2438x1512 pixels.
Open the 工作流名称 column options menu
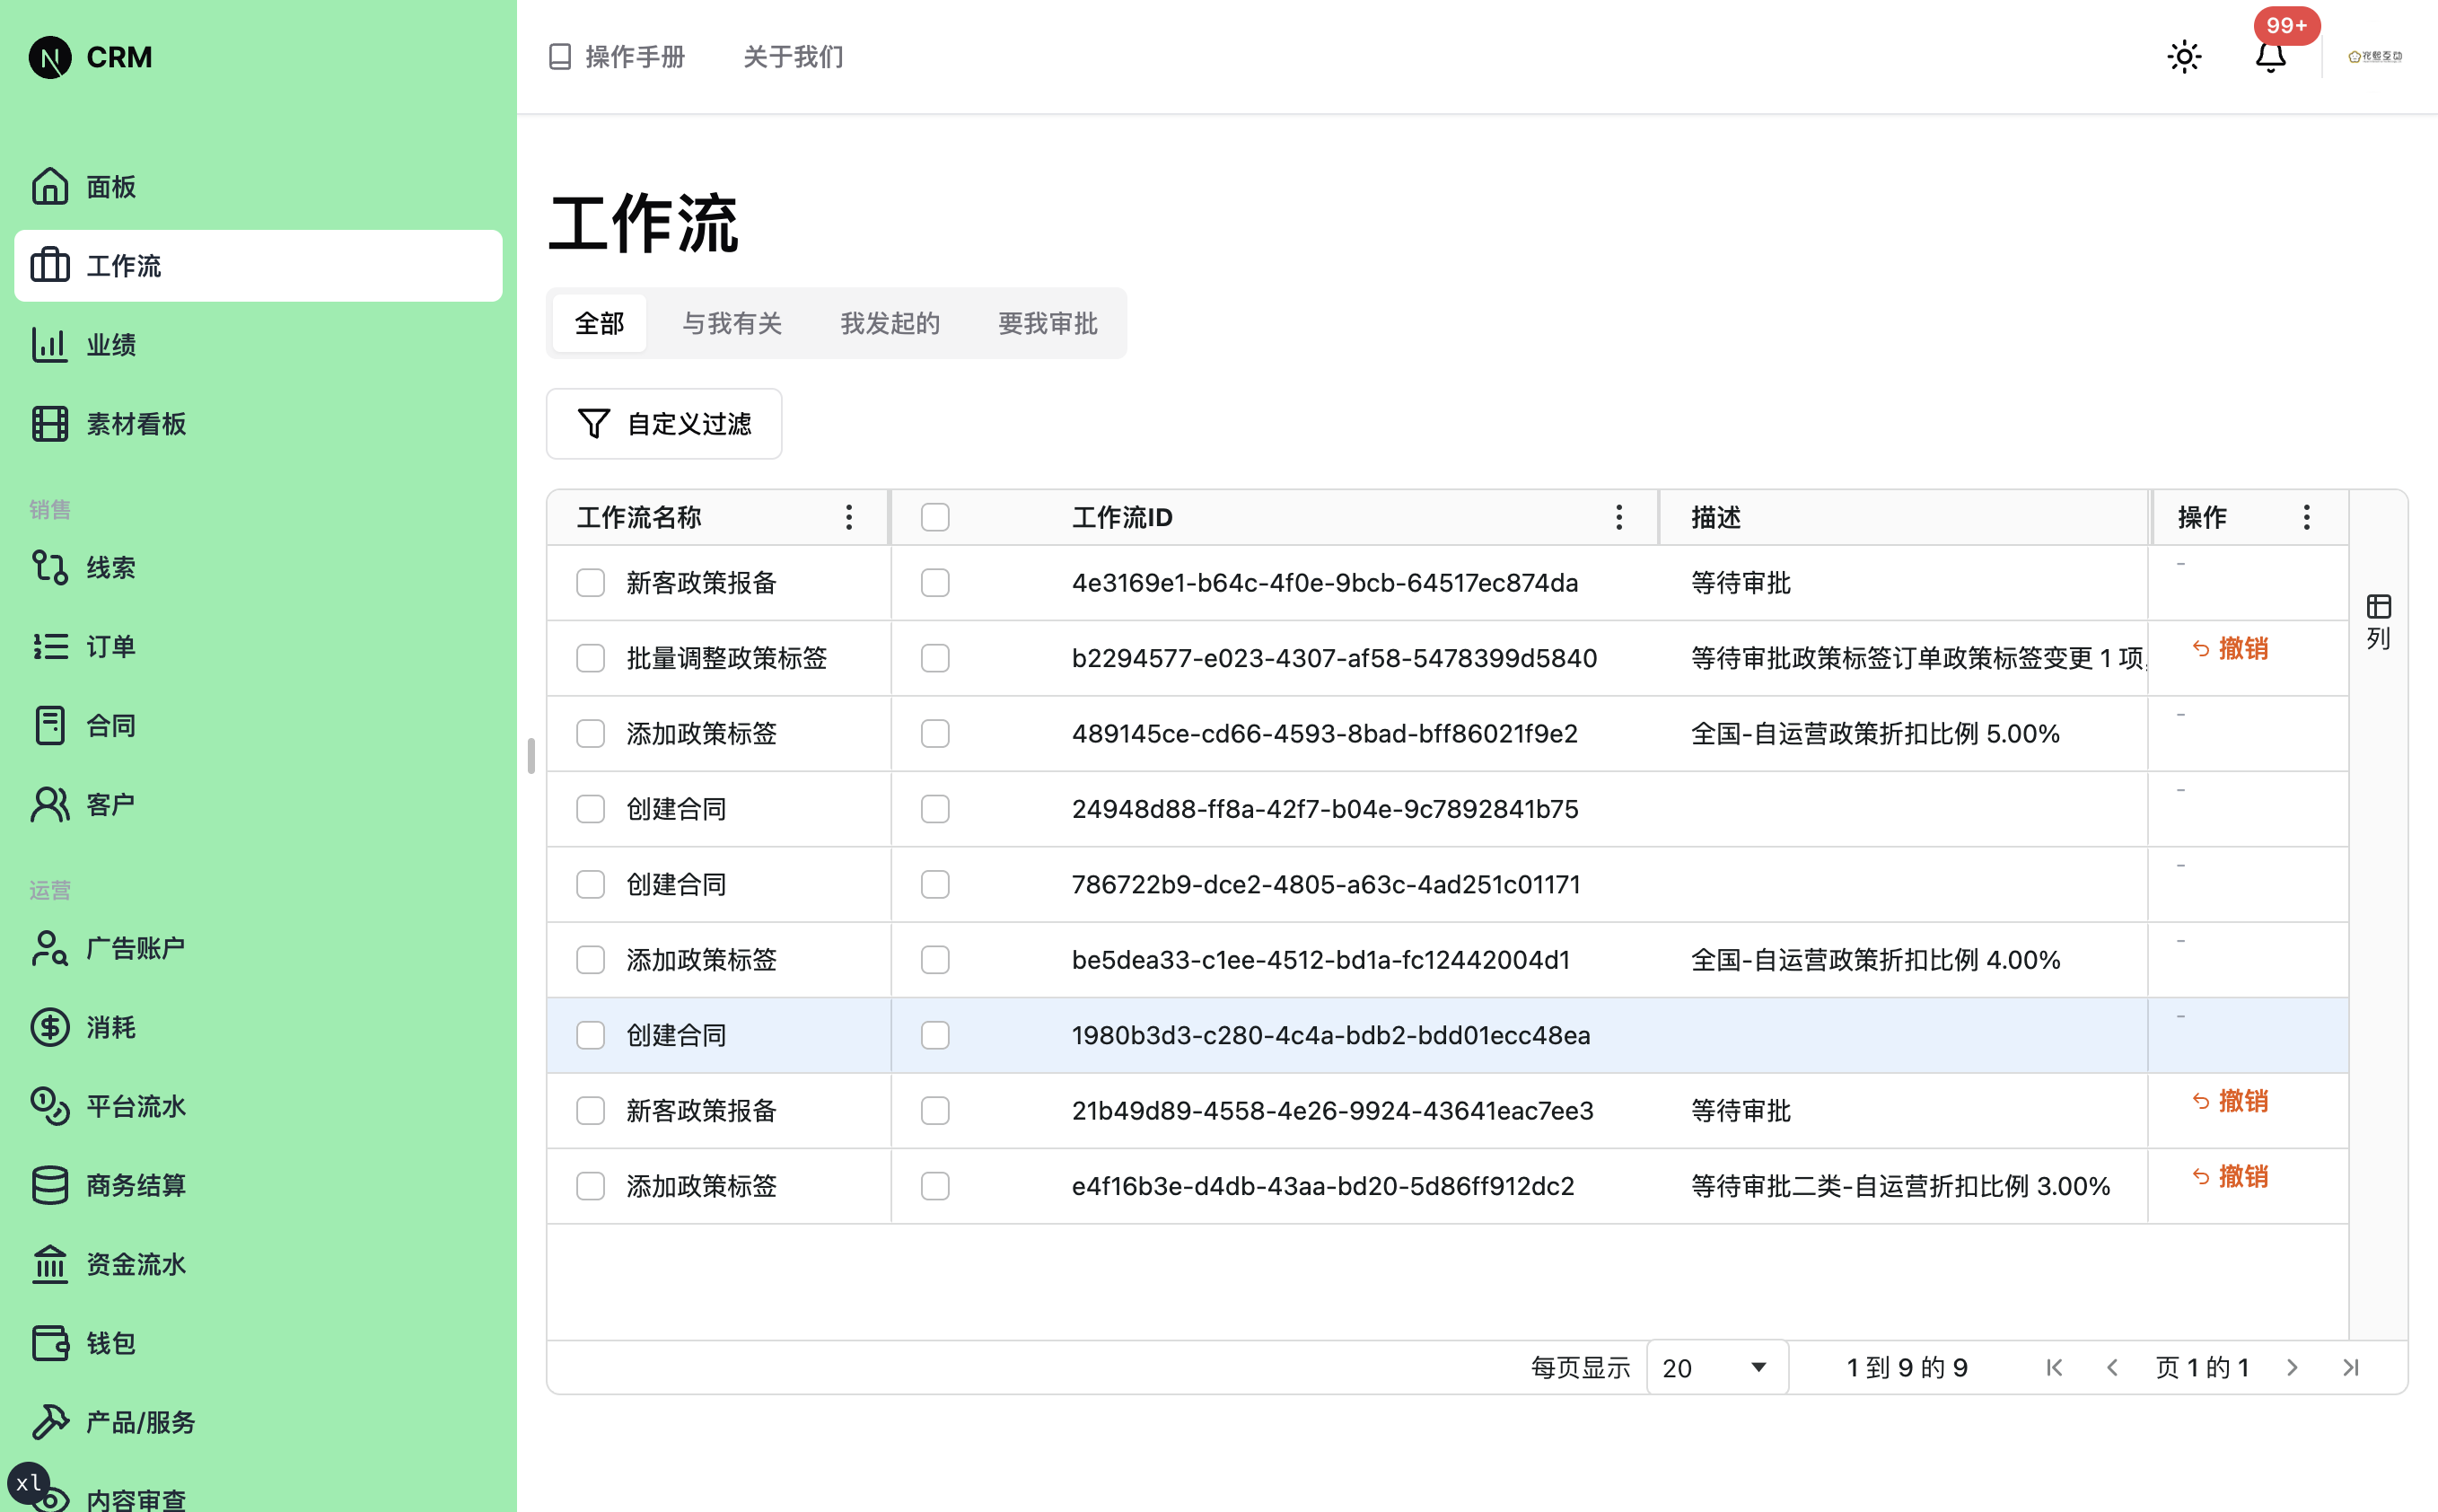click(847, 517)
